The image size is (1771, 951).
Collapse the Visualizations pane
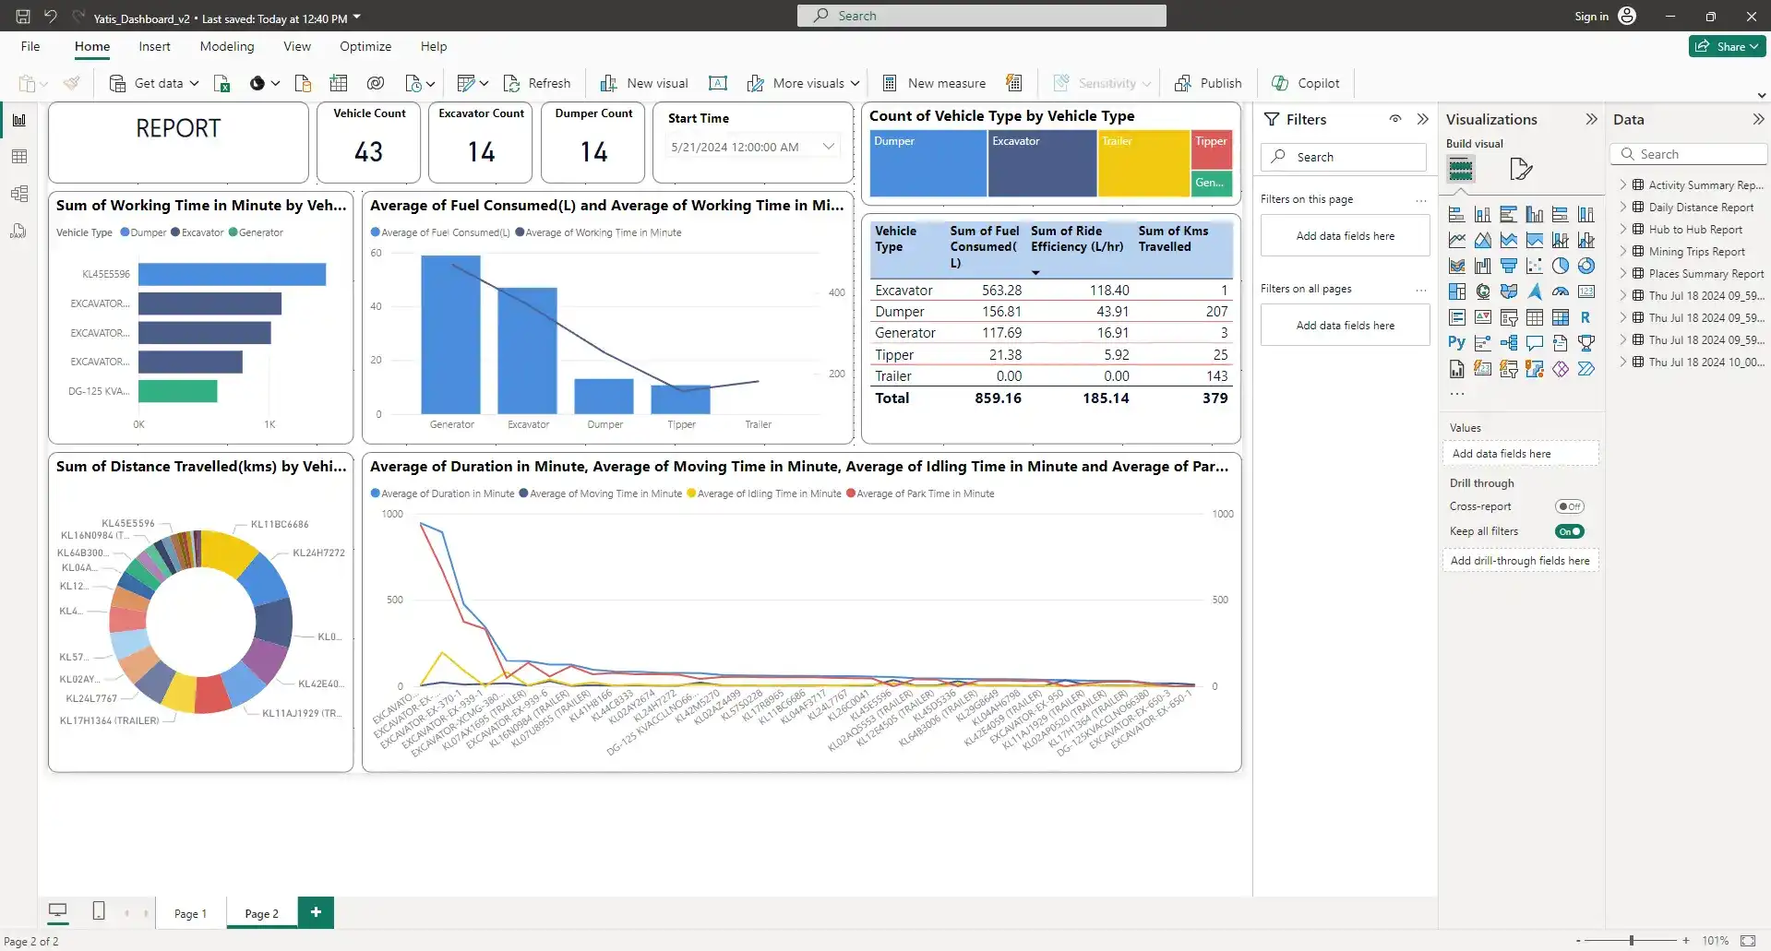pos(1591,119)
